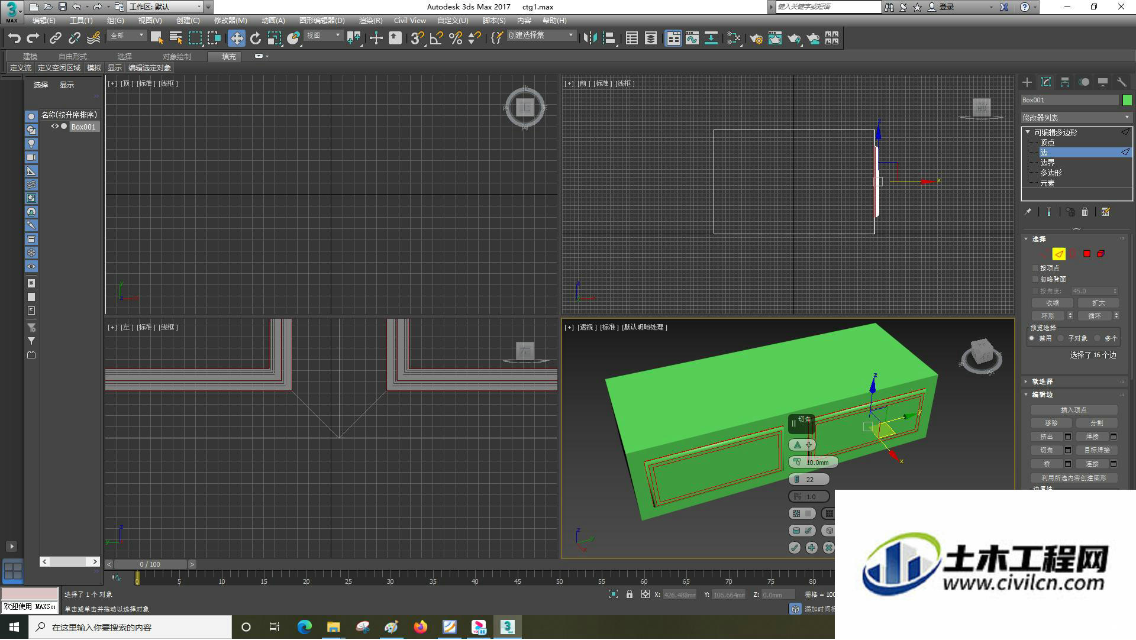Image resolution: width=1136 pixels, height=640 pixels.
Task: Toggle the 3D Snaps icon
Action: tap(417, 38)
